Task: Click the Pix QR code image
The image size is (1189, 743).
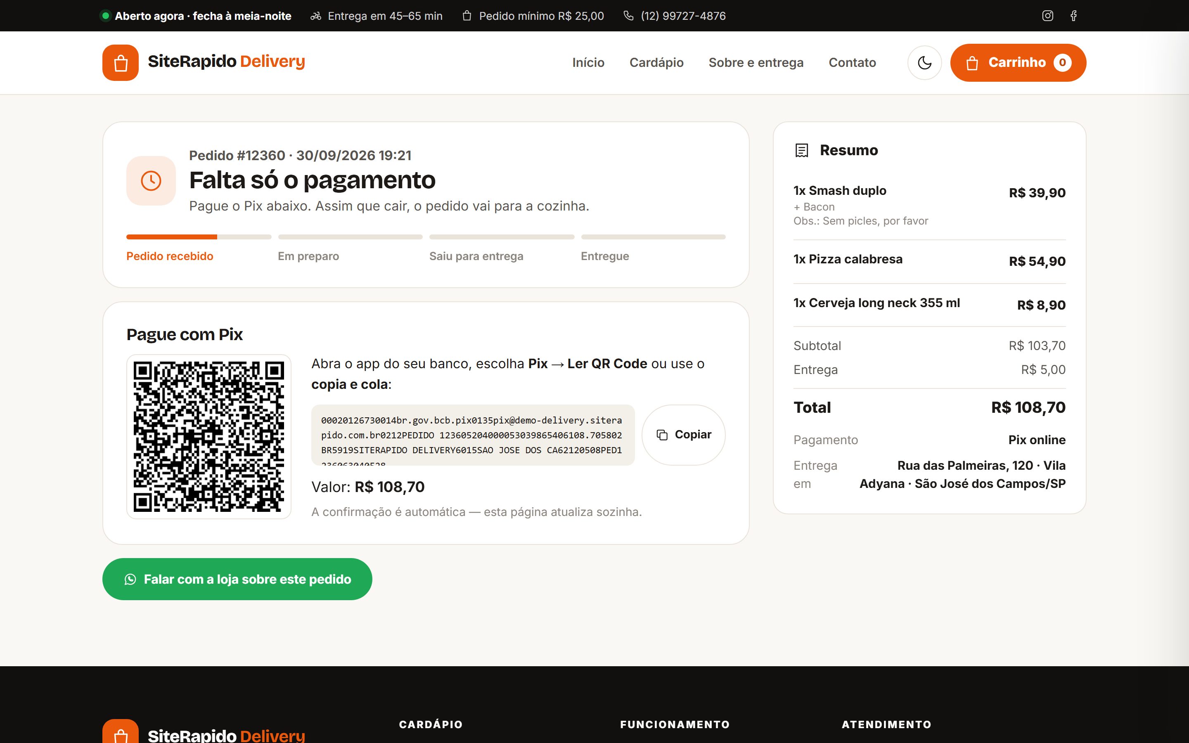Action: click(x=209, y=437)
